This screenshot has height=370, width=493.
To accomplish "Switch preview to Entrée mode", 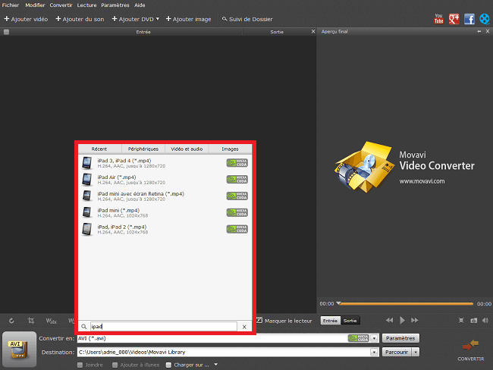I will pos(330,321).
